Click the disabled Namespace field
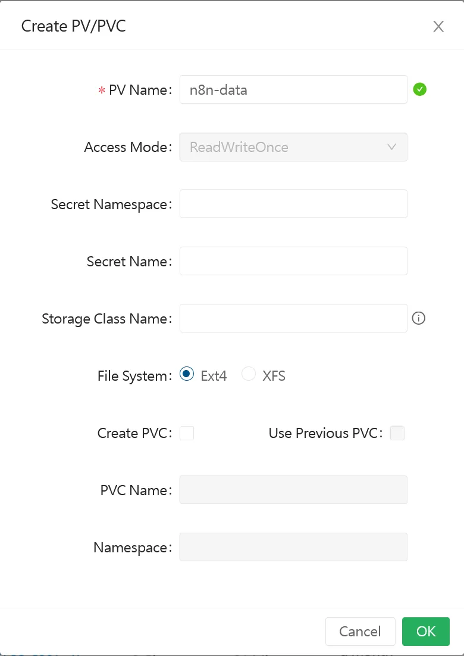The image size is (464, 656). (293, 546)
